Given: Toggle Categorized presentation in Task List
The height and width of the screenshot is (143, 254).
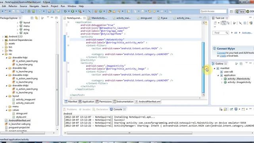Looking at the screenshot, I should (224, 23).
